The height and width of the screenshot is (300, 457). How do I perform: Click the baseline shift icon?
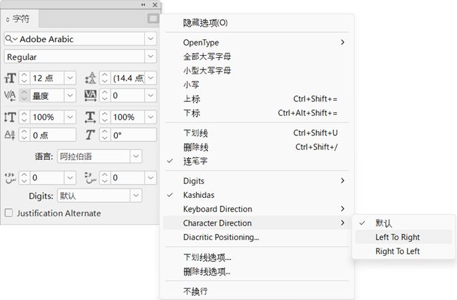tap(10, 135)
